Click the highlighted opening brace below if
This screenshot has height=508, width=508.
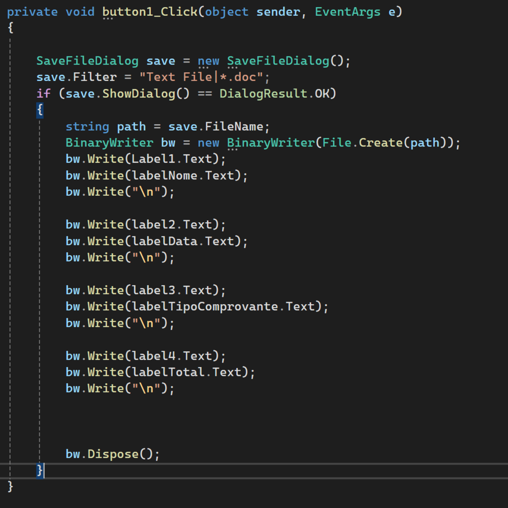[x=40, y=110]
